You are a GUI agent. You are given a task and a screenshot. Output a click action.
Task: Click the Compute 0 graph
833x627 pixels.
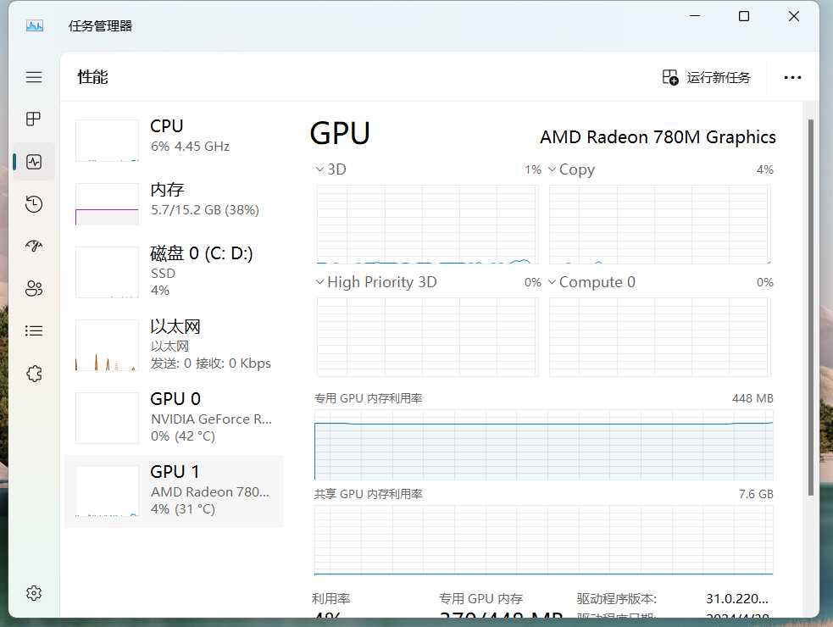(x=660, y=337)
